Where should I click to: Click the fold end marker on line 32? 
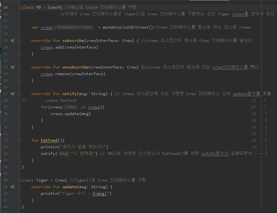point(20,127)
